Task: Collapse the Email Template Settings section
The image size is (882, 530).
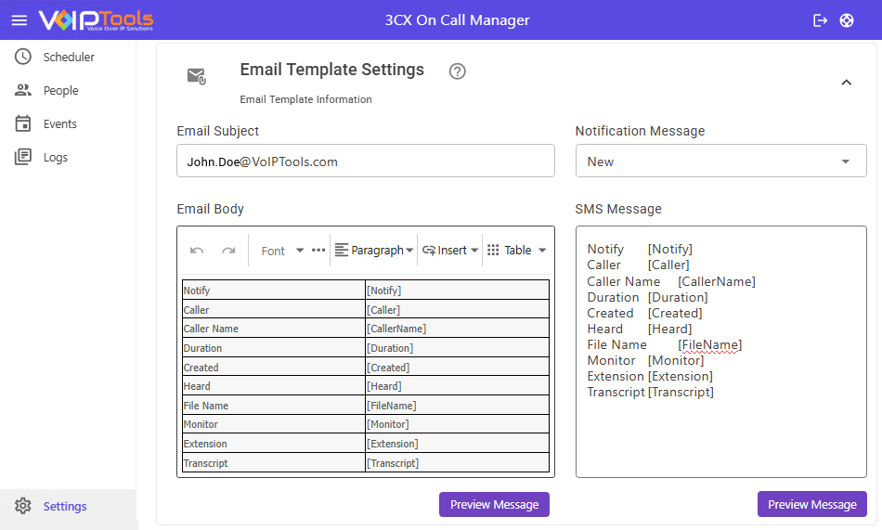Action: click(x=846, y=83)
